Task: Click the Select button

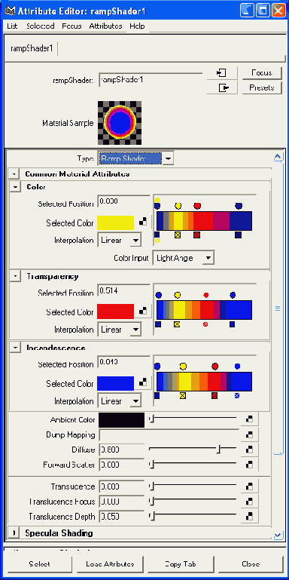Action: (x=39, y=564)
